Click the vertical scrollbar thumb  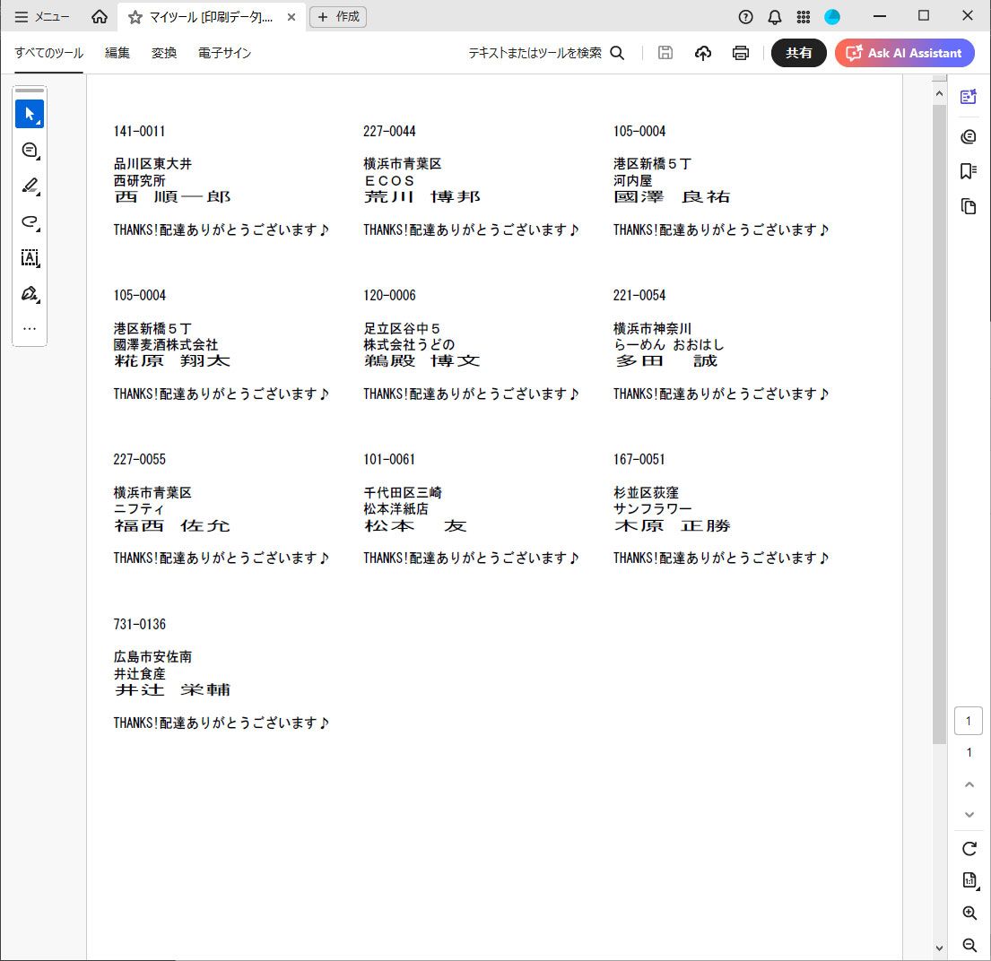(x=939, y=423)
